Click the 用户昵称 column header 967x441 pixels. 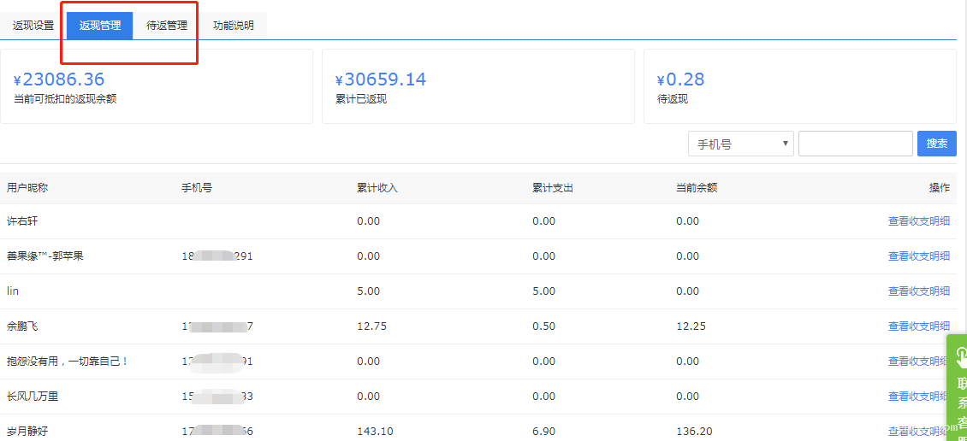pyautogui.click(x=27, y=188)
